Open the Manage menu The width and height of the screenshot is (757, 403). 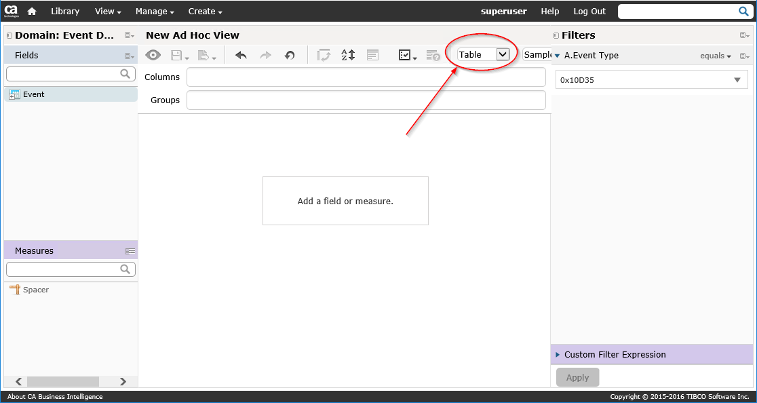pyautogui.click(x=155, y=12)
